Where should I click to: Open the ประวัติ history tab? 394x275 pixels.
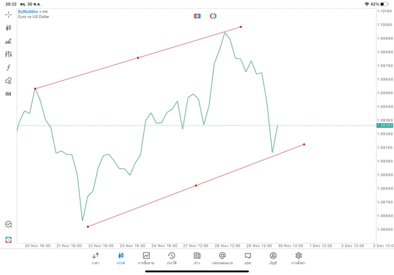coord(171,258)
